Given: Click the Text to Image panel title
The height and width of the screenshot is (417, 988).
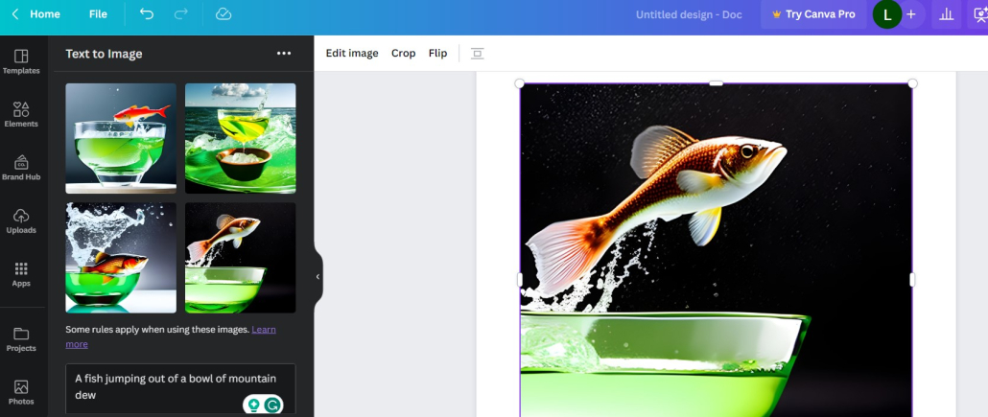Looking at the screenshot, I should click(104, 54).
